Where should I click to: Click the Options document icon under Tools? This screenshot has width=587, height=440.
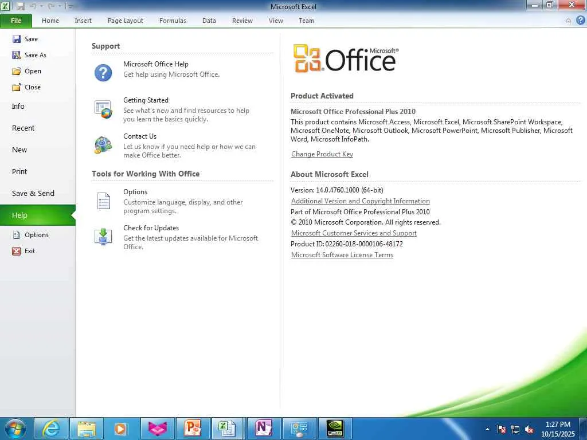(x=103, y=201)
